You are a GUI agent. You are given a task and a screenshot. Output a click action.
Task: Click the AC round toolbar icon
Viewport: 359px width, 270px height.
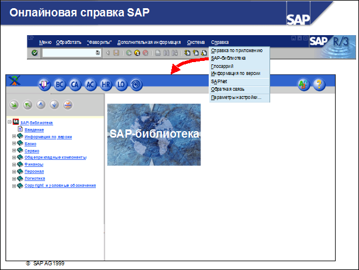90,84
